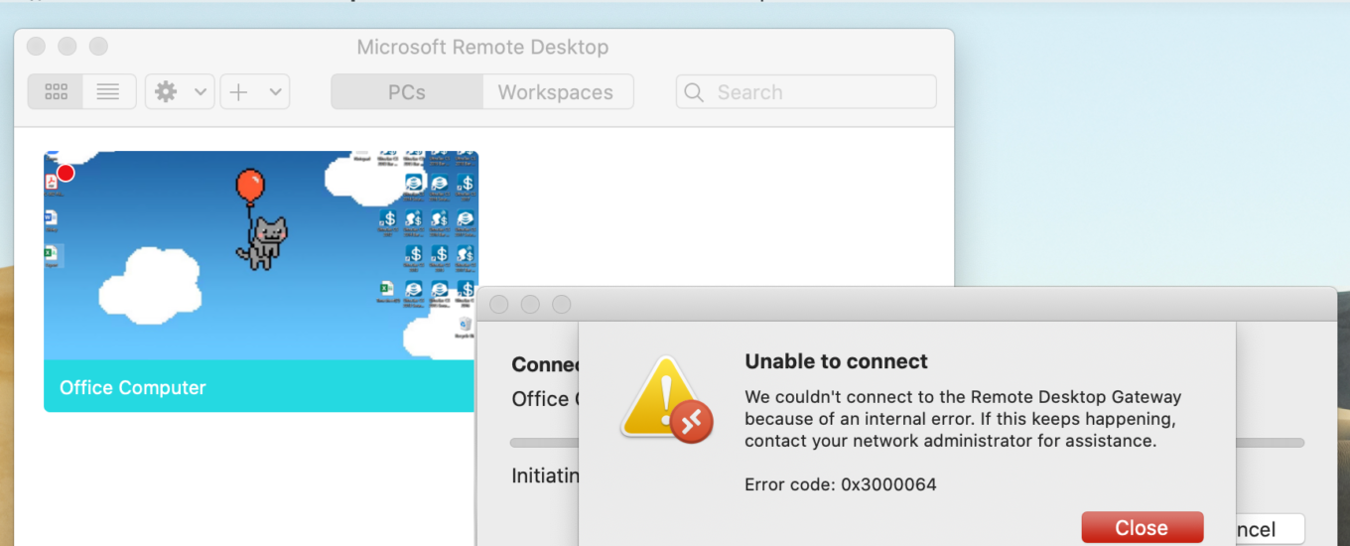Minimize the Microsoft Remote Desktop window
Screen dimensions: 1350x546
pyautogui.click(x=67, y=47)
